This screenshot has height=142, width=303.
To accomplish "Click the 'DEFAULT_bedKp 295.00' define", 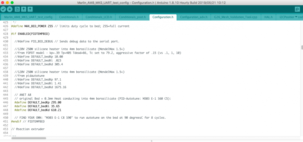I will click(x=38, y=102).
